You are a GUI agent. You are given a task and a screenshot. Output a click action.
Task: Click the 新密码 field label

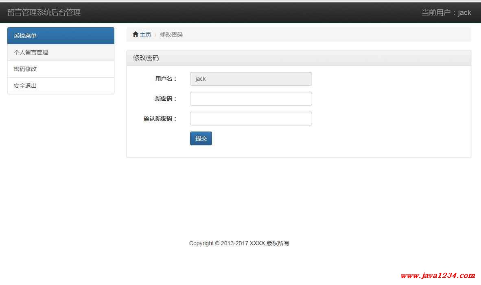click(x=166, y=99)
